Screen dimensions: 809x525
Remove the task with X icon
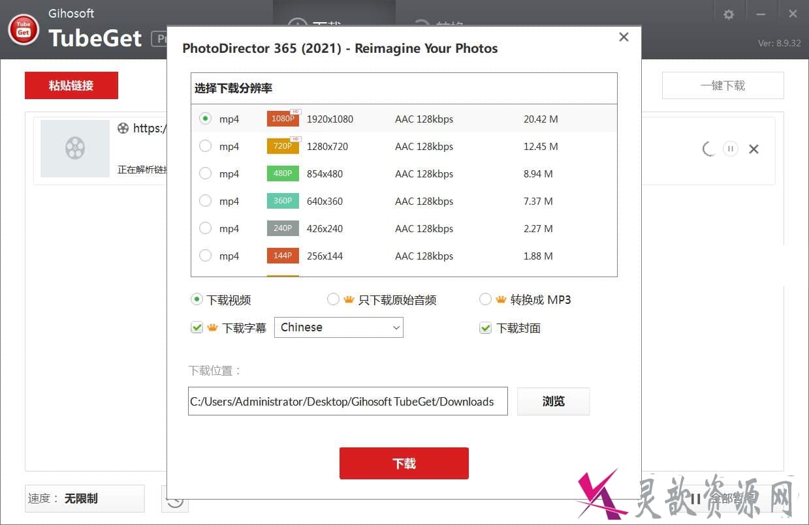point(753,149)
